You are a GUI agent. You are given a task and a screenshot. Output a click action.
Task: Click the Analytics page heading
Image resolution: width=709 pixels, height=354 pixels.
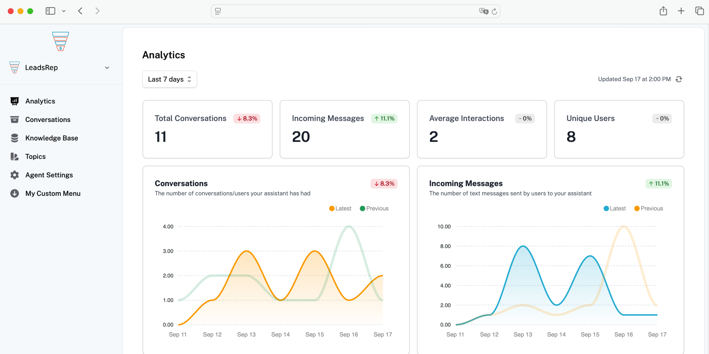point(163,55)
